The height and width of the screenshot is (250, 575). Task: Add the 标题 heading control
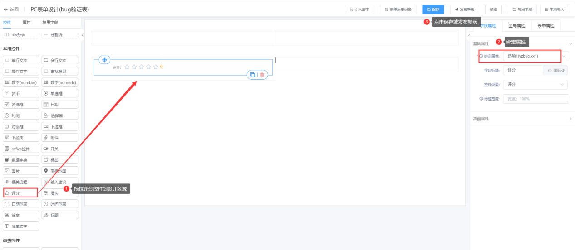(60, 216)
